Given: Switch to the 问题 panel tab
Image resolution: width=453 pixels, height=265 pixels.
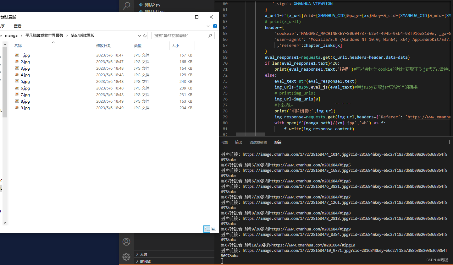Looking at the screenshot, I should 224,142.
